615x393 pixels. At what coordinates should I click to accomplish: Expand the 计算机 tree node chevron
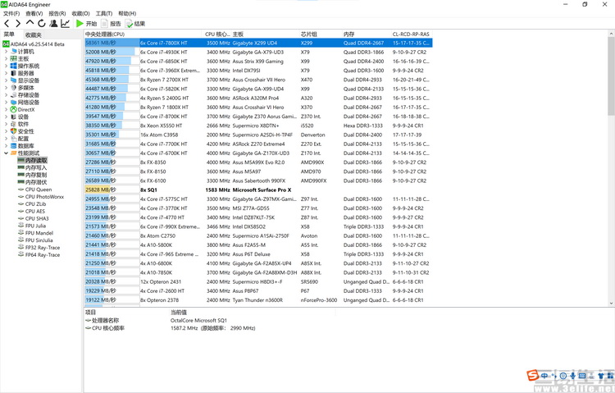point(6,52)
